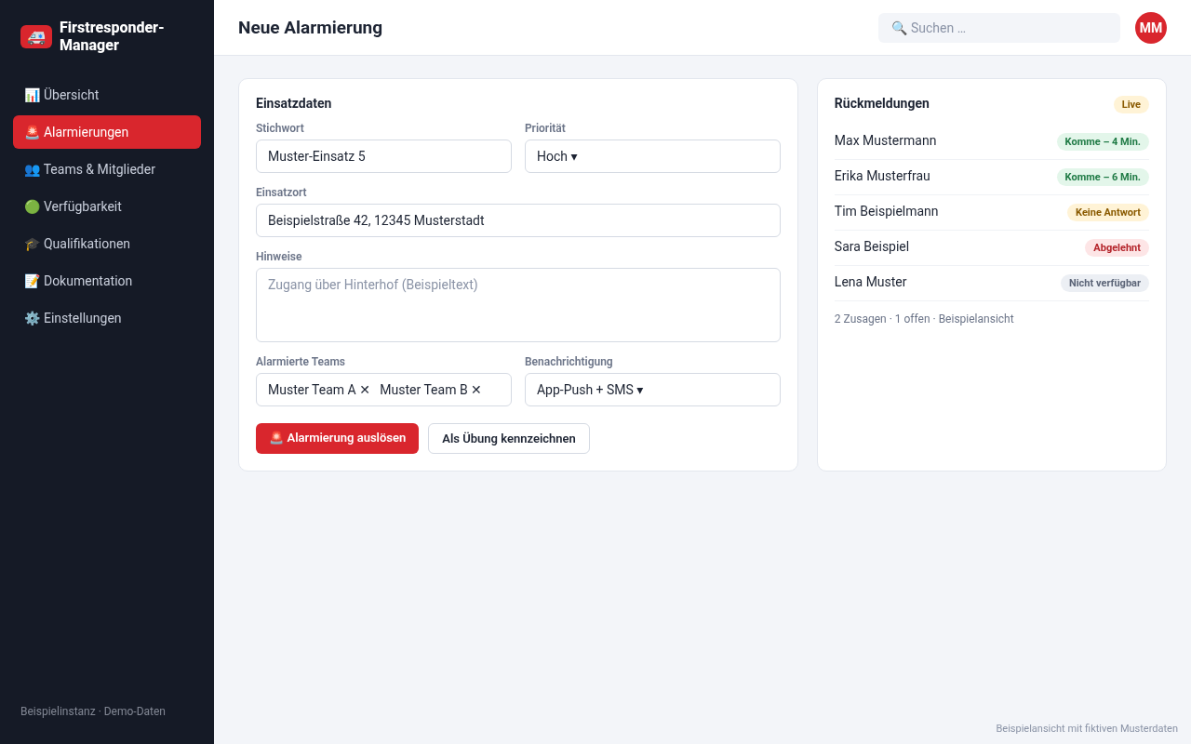The height and width of the screenshot is (744, 1191).
Task: Click Als Übung kennzeichnen button
Action: pyautogui.click(x=509, y=438)
